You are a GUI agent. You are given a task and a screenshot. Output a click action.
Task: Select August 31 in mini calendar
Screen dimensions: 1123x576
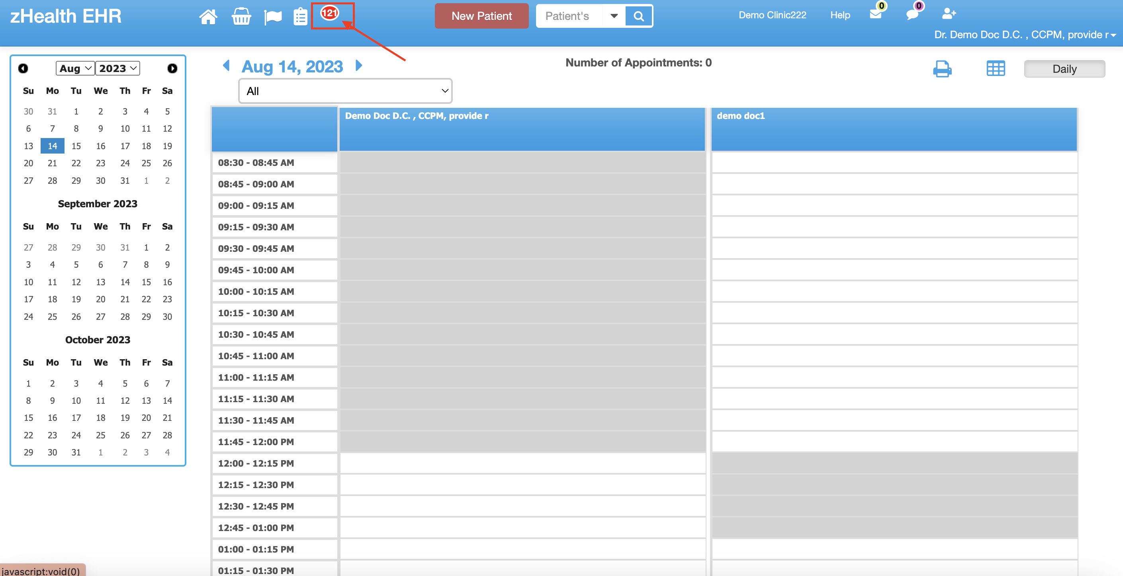pos(125,180)
